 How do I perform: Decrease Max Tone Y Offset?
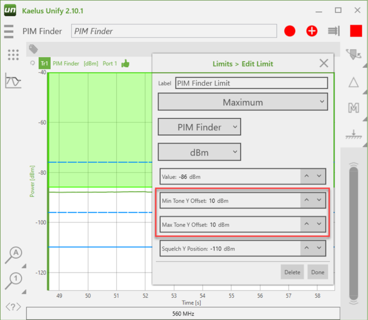pyautogui.click(x=319, y=224)
